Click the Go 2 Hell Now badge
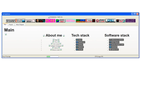The width and height of the screenshot is (141, 106). [x=121, y=21]
